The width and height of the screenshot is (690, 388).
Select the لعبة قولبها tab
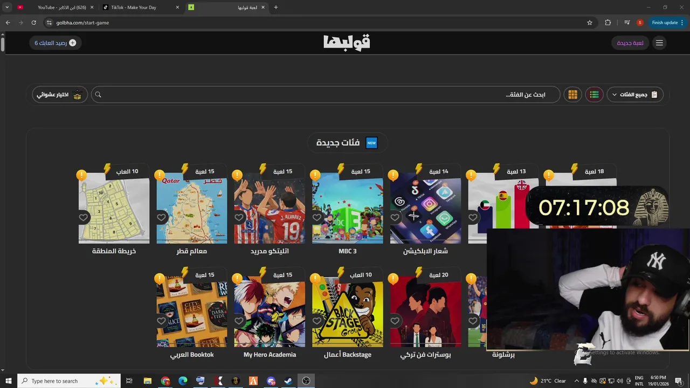[227, 8]
